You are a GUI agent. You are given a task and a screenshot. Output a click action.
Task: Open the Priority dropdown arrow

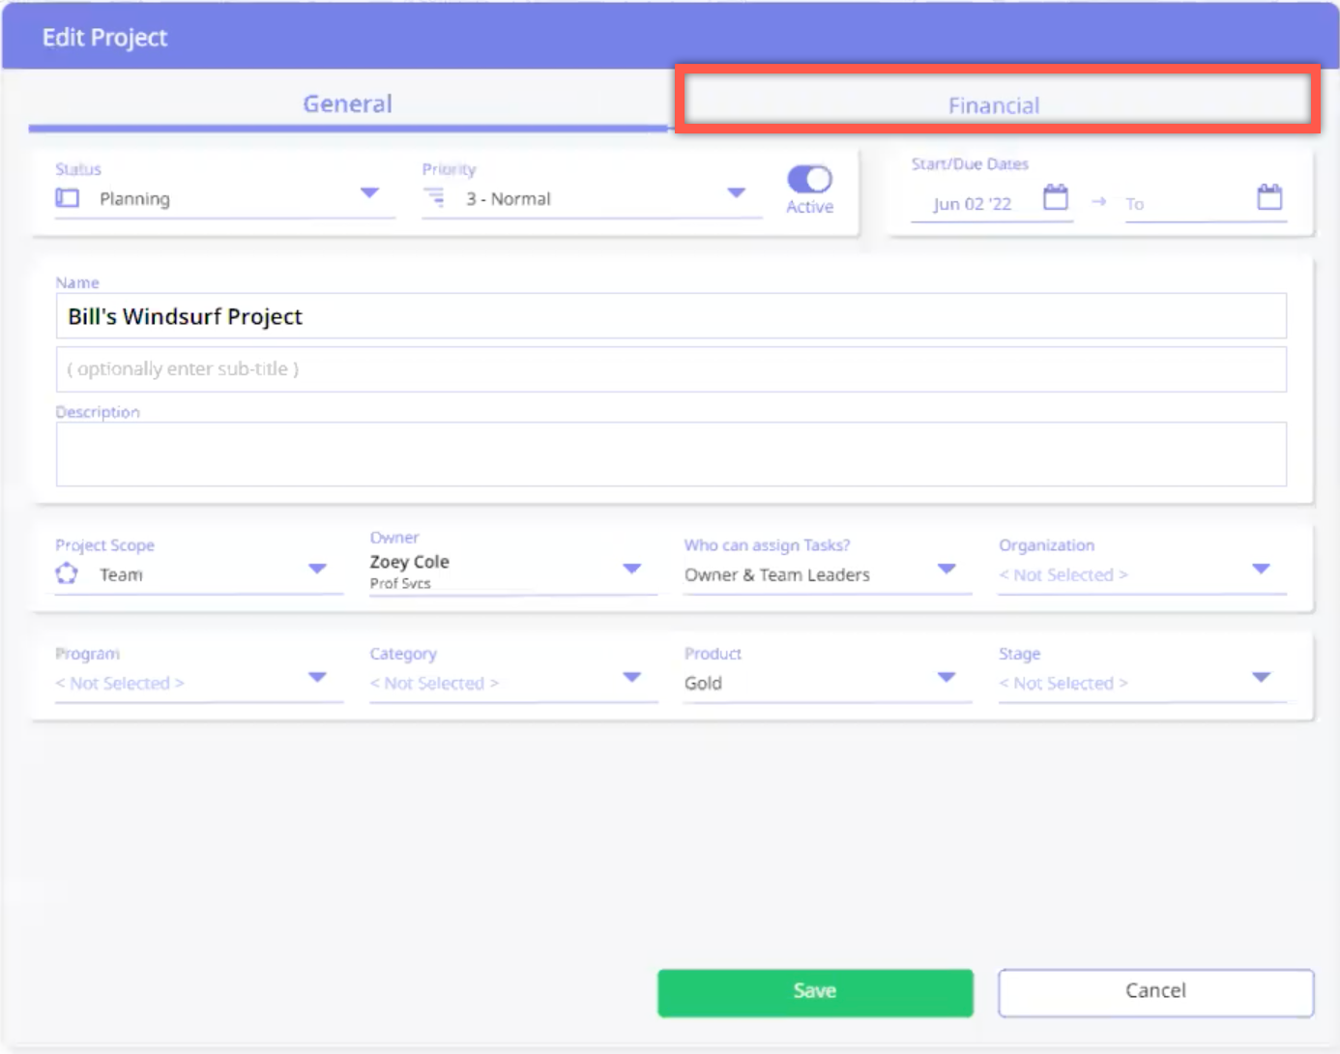(x=737, y=193)
